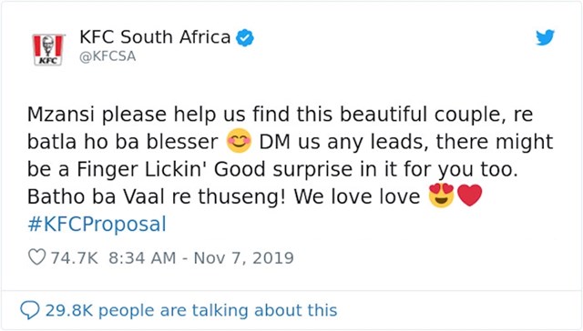Click the heart-eyes emoji
The height and width of the screenshot is (331, 583).
[x=441, y=196]
